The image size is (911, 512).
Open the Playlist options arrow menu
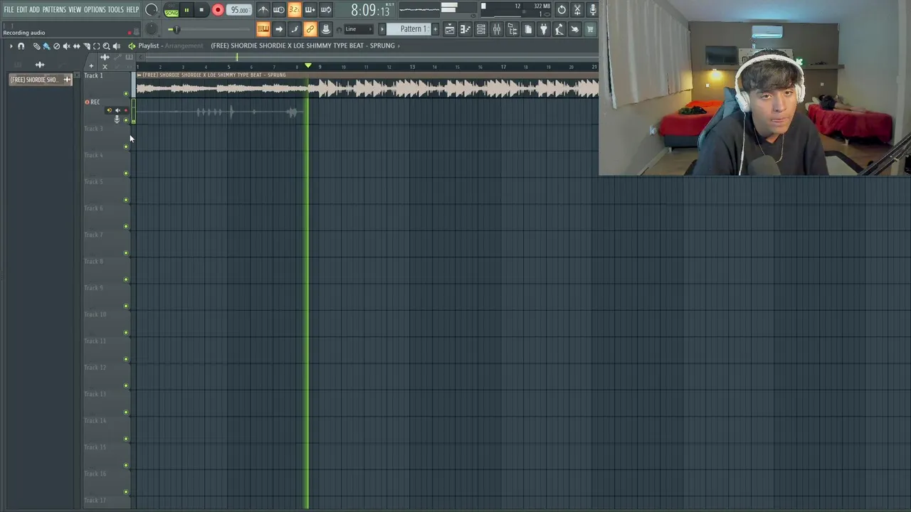[x=11, y=46]
